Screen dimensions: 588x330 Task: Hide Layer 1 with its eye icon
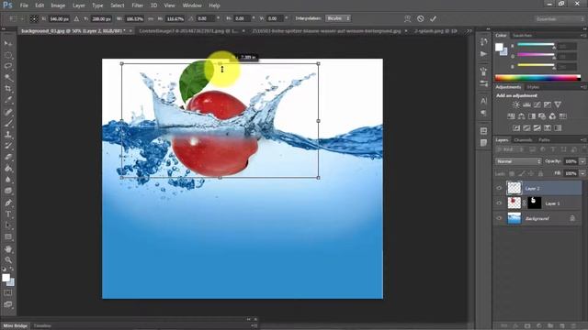click(499, 203)
